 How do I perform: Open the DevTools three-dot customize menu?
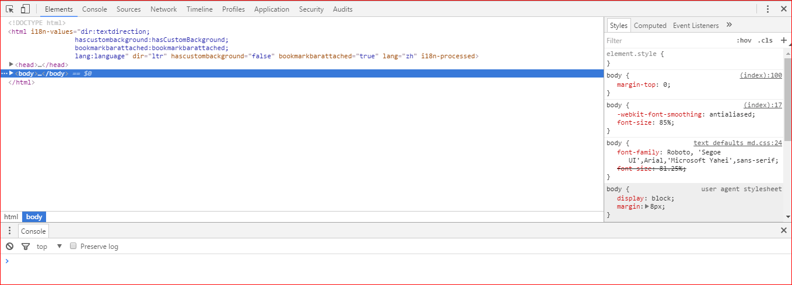[x=768, y=9]
